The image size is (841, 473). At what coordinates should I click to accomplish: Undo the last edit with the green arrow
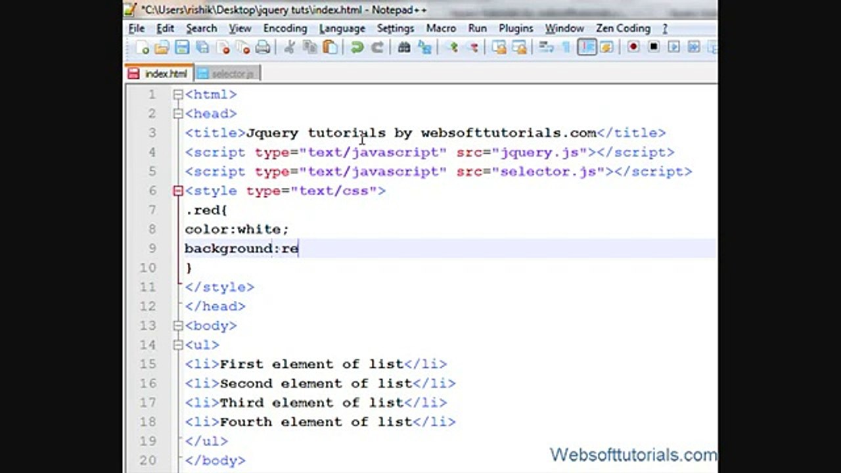(357, 47)
